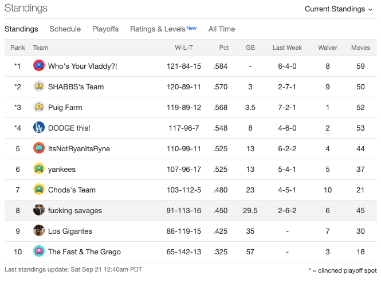Select the Ratings & Levels tab

(x=158, y=29)
